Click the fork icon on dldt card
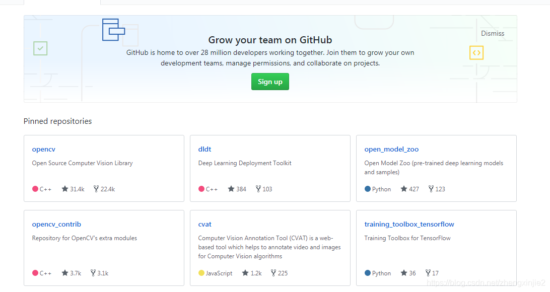550x292 pixels. click(x=258, y=189)
